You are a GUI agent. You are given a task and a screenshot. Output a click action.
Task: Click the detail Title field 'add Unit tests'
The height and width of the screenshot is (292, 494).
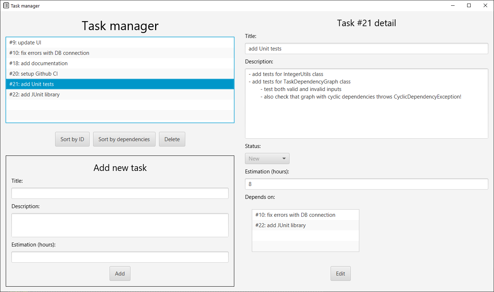tap(366, 49)
